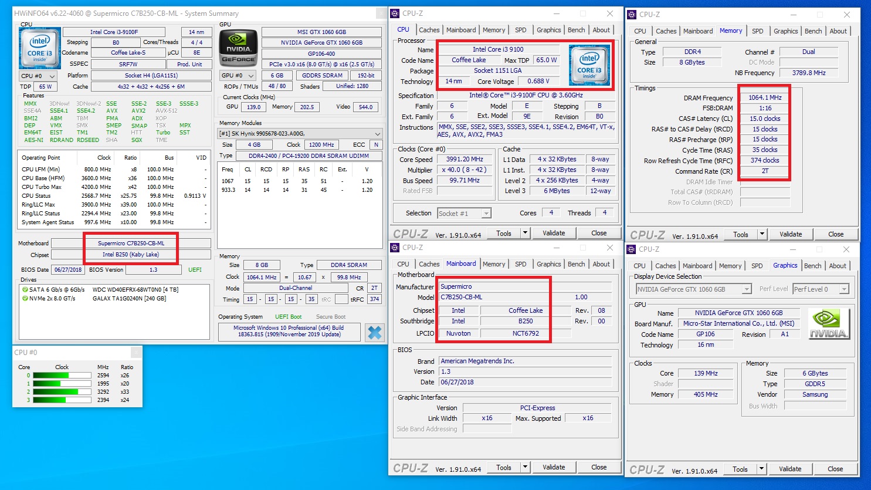Click the green check icon beside NVMe drive
The height and width of the screenshot is (490, 871).
pos(25,298)
